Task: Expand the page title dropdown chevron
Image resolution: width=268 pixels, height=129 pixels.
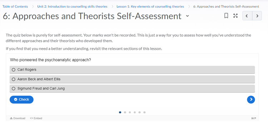Action: (188, 16)
